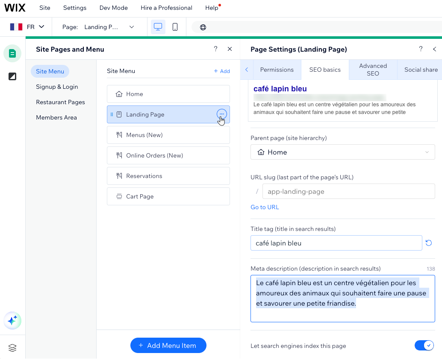Open the AI assistant sparkle icon
This screenshot has width=442, height=359.
(x=12, y=320)
